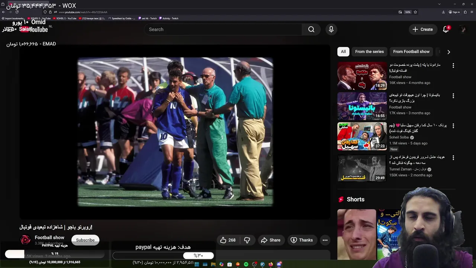
Task: Share the video
Action: point(271,240)
